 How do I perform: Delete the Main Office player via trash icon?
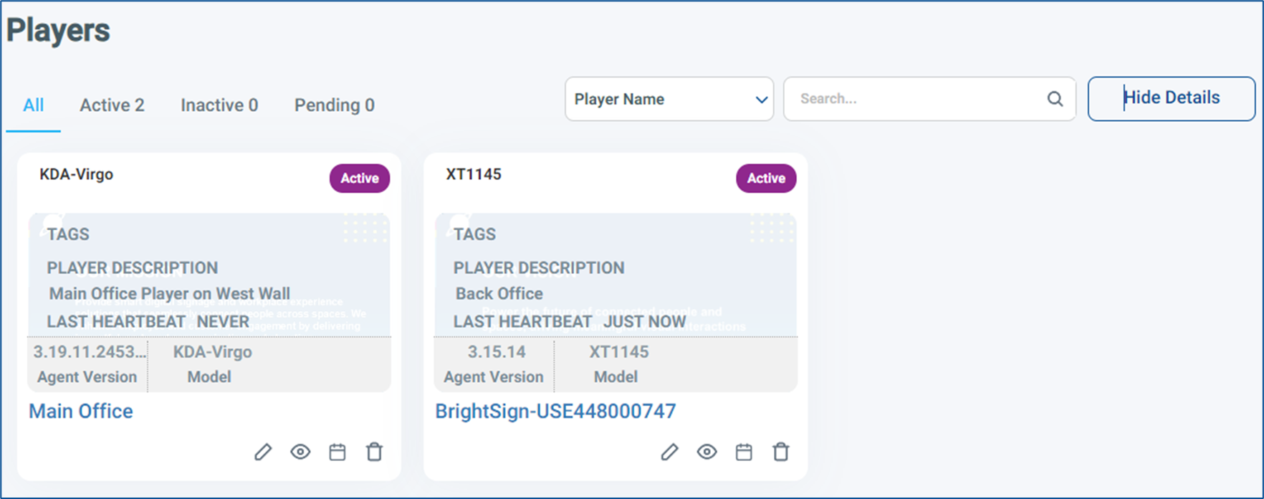tap(374, 452)
